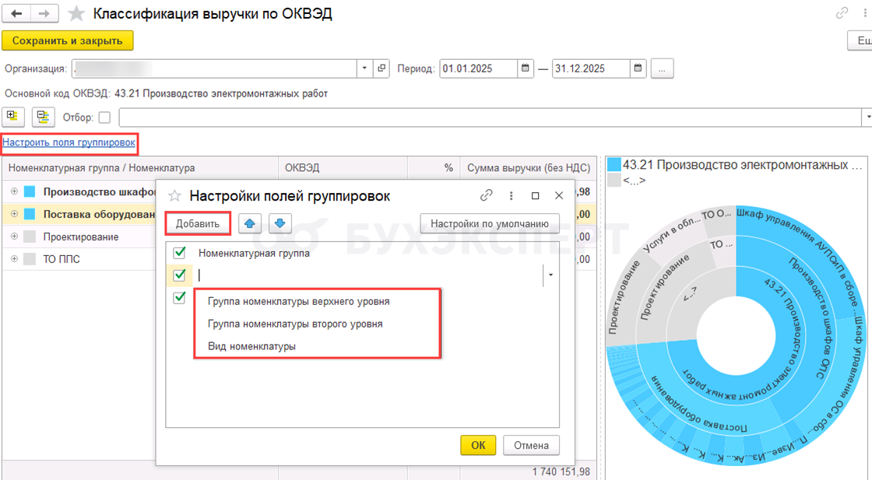
Task: Expand the Проектирование tree row
Action: pyautogui.click(x=14, y=236)
